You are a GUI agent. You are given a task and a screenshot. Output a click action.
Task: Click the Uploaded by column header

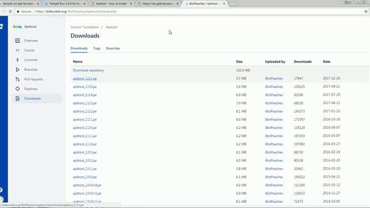point(275,62)
